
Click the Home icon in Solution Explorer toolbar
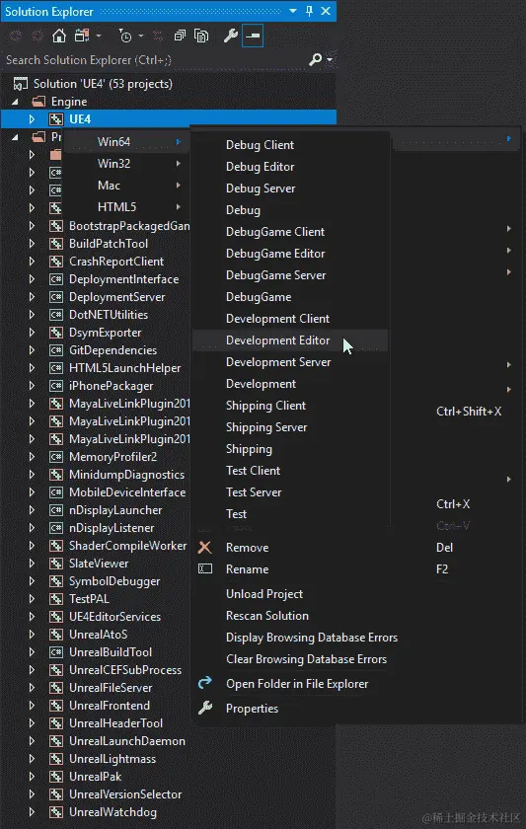point(58,36)
